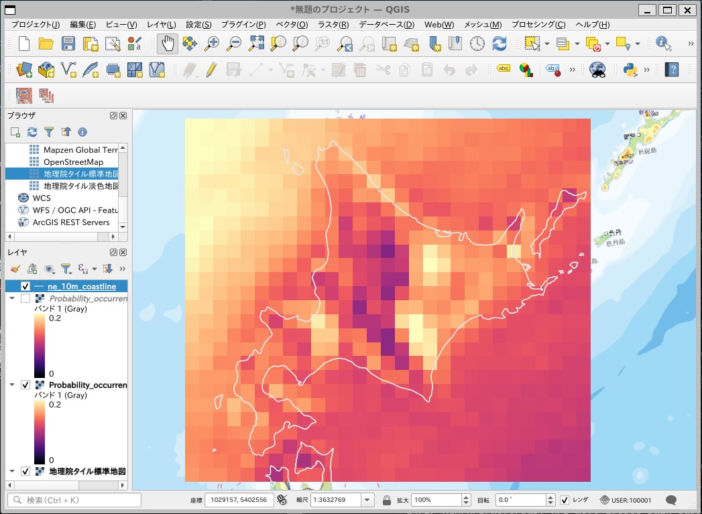Enable the italic Probability_occurrence layer checkbox
Screen dimensions: 702x514
pos(25,299)
